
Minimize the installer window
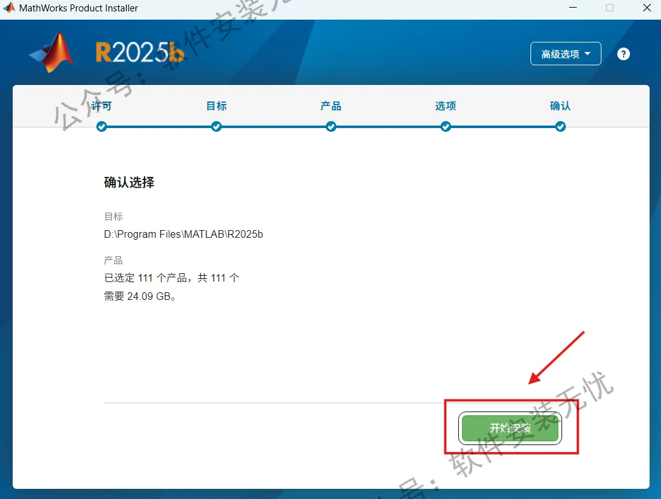click(x=572, y=8)
